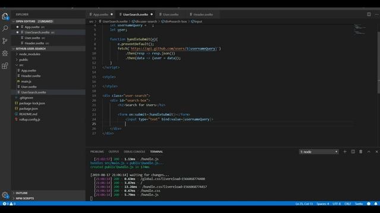The image size is (380, 213).
Task: Open the Manage gear menu
Action: click(x=5, y=195)
